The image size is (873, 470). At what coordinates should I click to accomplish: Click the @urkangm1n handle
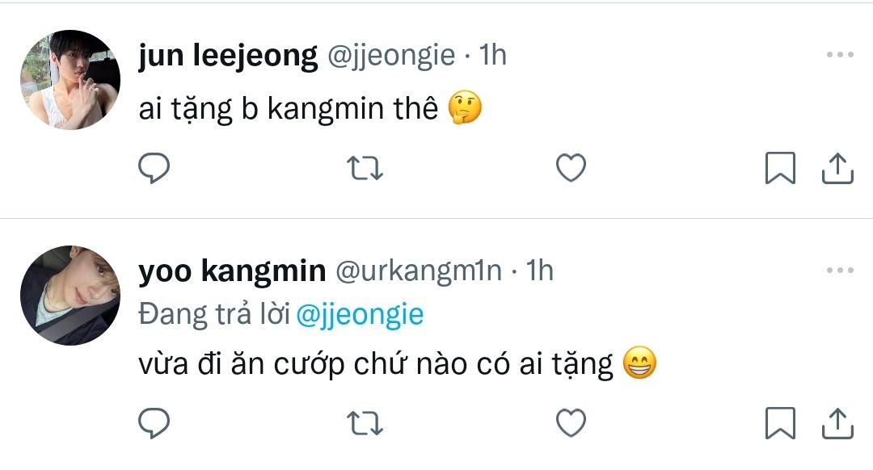tap(418, 271)
